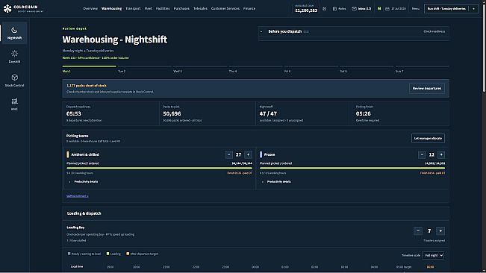This screenshot has width=486, height=273.
Task: Click Frozen blue color marker
Action: [261, 154]
